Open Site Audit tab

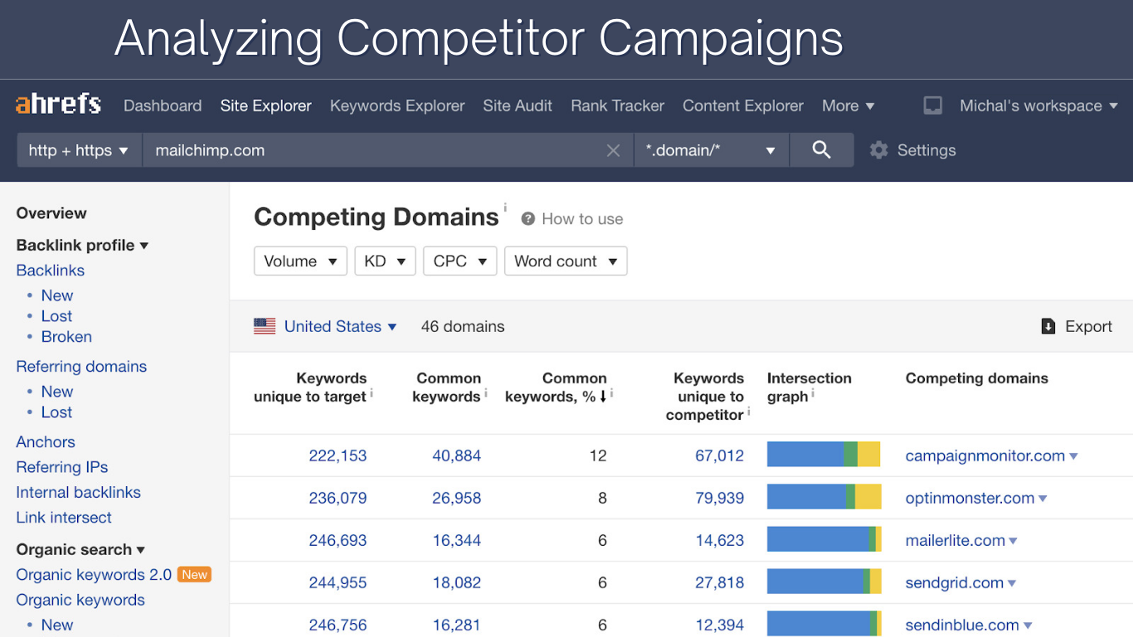coord(518,105)
